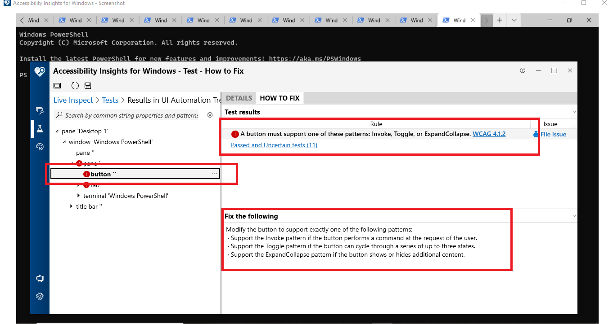Click the Rule column header

376,124
